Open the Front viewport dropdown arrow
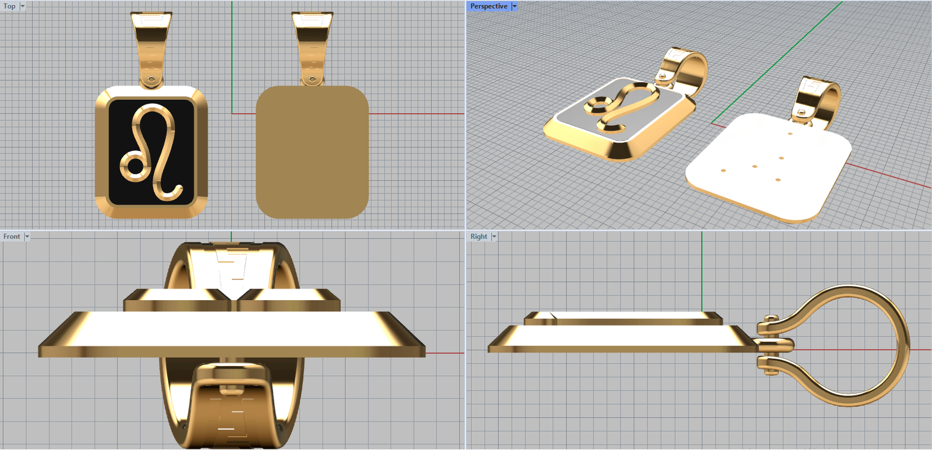This screenshot has width=932, height=450. coord(27,237)
